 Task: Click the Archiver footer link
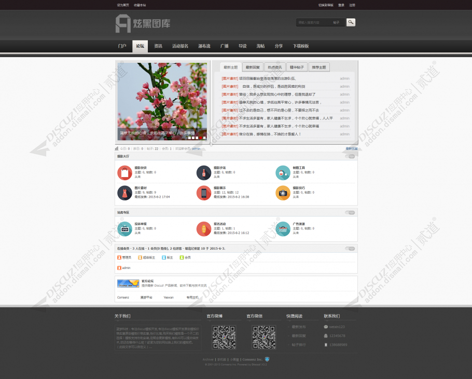coord(208,359)
